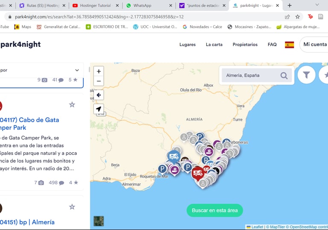Open the bp | Almería listing title

27,222
